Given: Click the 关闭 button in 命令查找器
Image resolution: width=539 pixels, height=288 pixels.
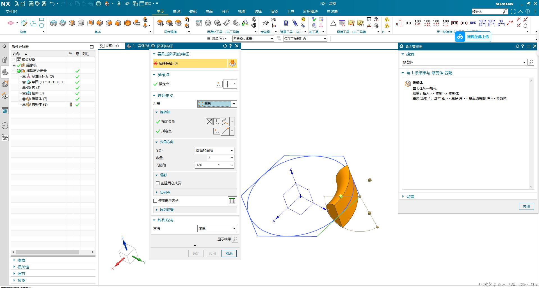Looking at the screenshot, I should click(526, 206).
